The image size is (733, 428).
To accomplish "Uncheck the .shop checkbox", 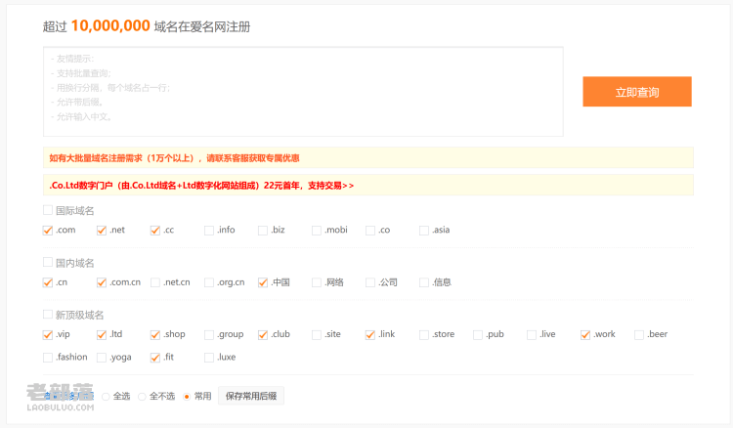I will click(155, 334).
